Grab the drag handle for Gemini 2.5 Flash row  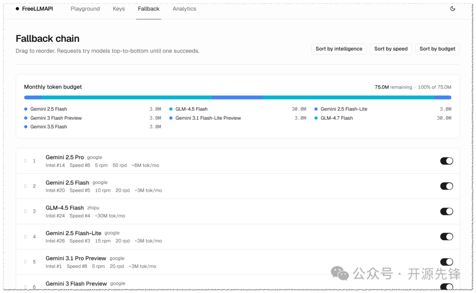coord(25,186)
